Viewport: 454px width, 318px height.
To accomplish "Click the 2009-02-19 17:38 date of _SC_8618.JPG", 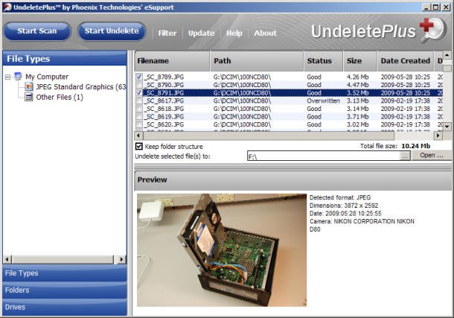I will pos(406,109).
